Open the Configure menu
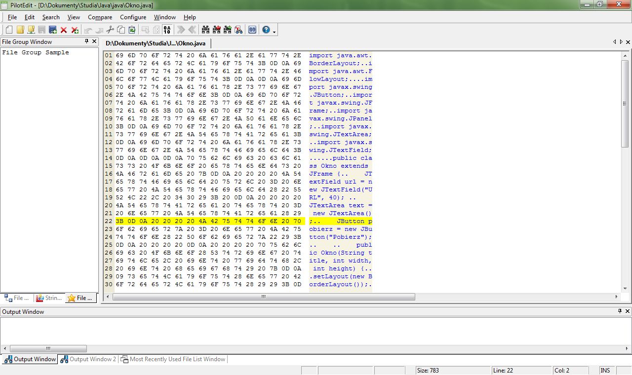Screen dimensions: 632x375 [133, 17]
